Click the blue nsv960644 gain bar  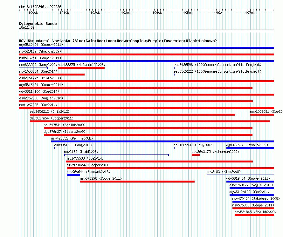(x=73, y=175)
